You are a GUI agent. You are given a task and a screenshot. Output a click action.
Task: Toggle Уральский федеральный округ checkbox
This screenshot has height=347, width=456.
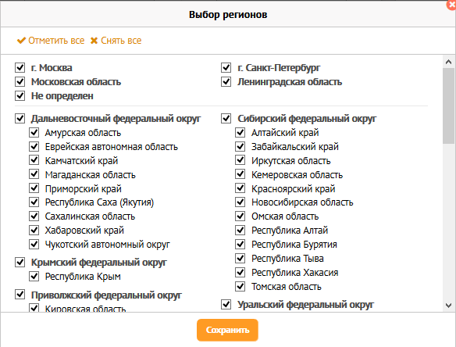tap(226, 305)
